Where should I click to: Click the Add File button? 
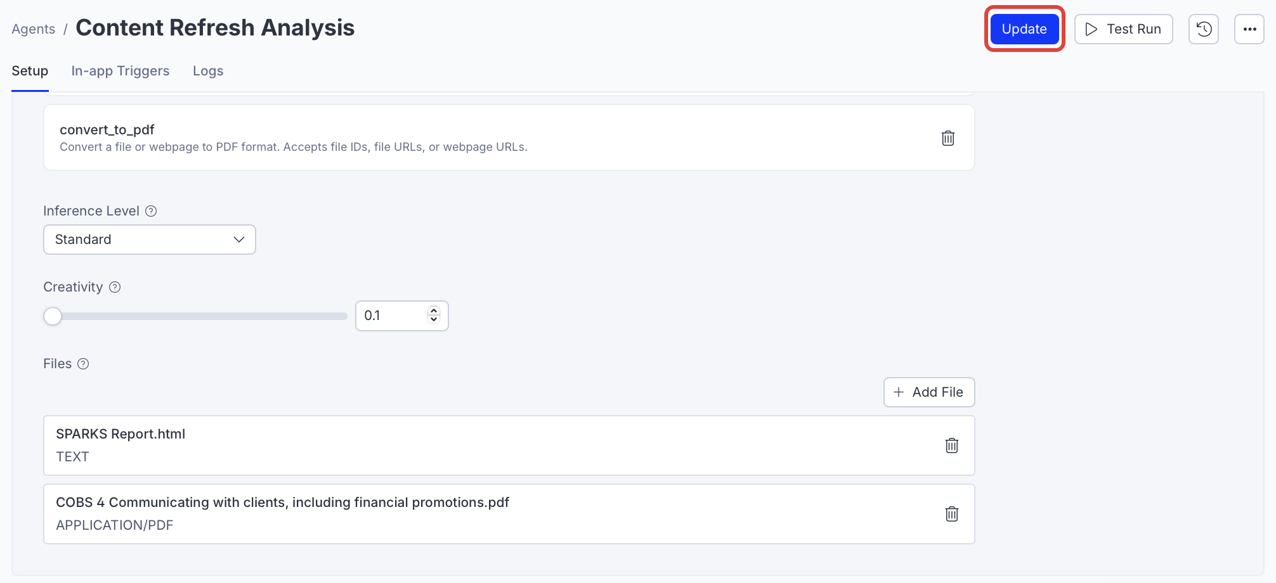point(928,392)
